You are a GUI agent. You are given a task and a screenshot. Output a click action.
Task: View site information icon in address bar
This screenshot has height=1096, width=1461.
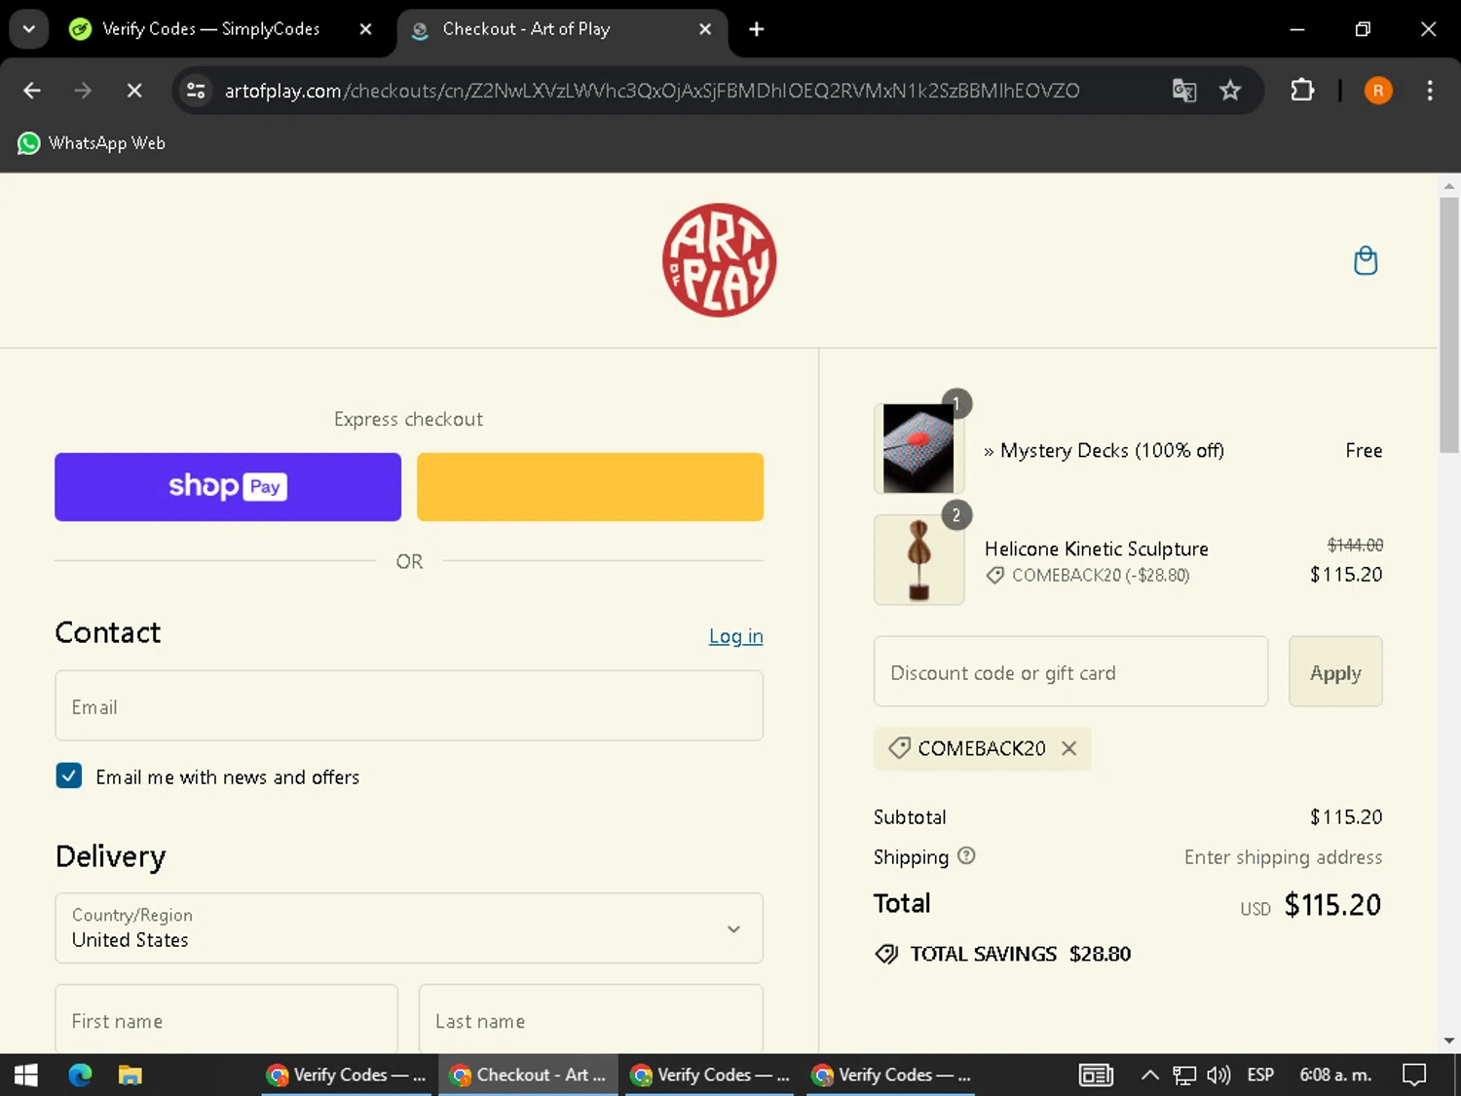pyautogui.click(x=196, y=91)
